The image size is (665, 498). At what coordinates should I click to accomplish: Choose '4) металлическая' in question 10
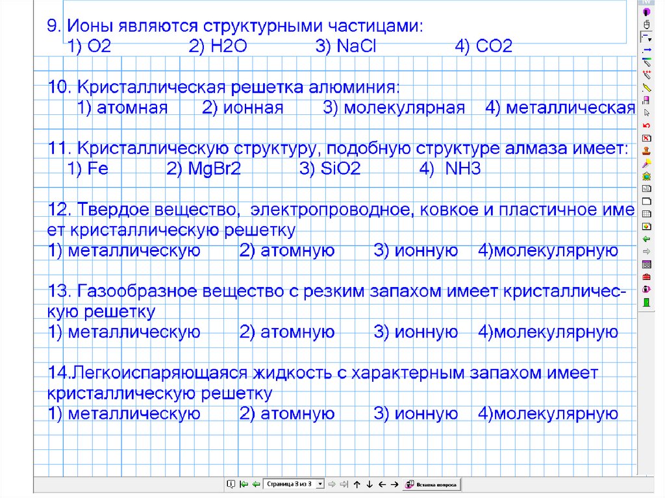(560, 108)
